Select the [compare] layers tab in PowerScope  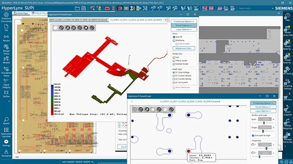[x=78, y=20]
